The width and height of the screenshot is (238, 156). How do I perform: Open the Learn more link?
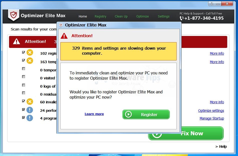(94, 114)
